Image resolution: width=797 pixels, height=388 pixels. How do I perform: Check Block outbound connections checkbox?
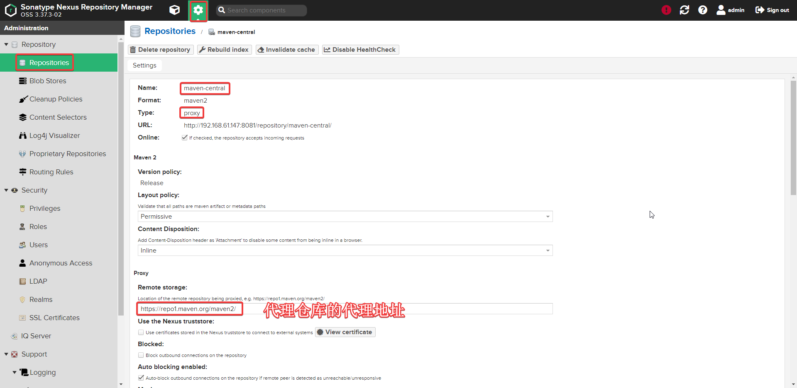pos(141,355)
